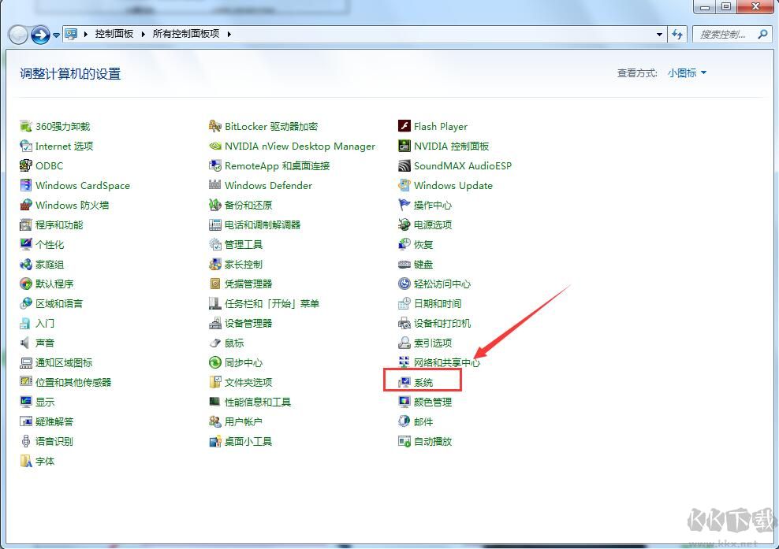Click the 备份和还原 icon
The height and width of the screenshot is (549, 779).
(x=215, y=205)
